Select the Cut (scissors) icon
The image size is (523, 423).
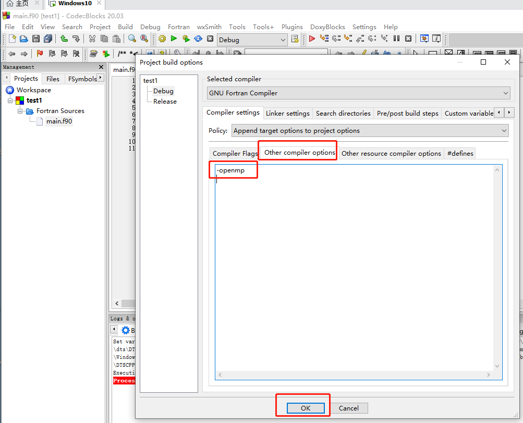(92, 39)
